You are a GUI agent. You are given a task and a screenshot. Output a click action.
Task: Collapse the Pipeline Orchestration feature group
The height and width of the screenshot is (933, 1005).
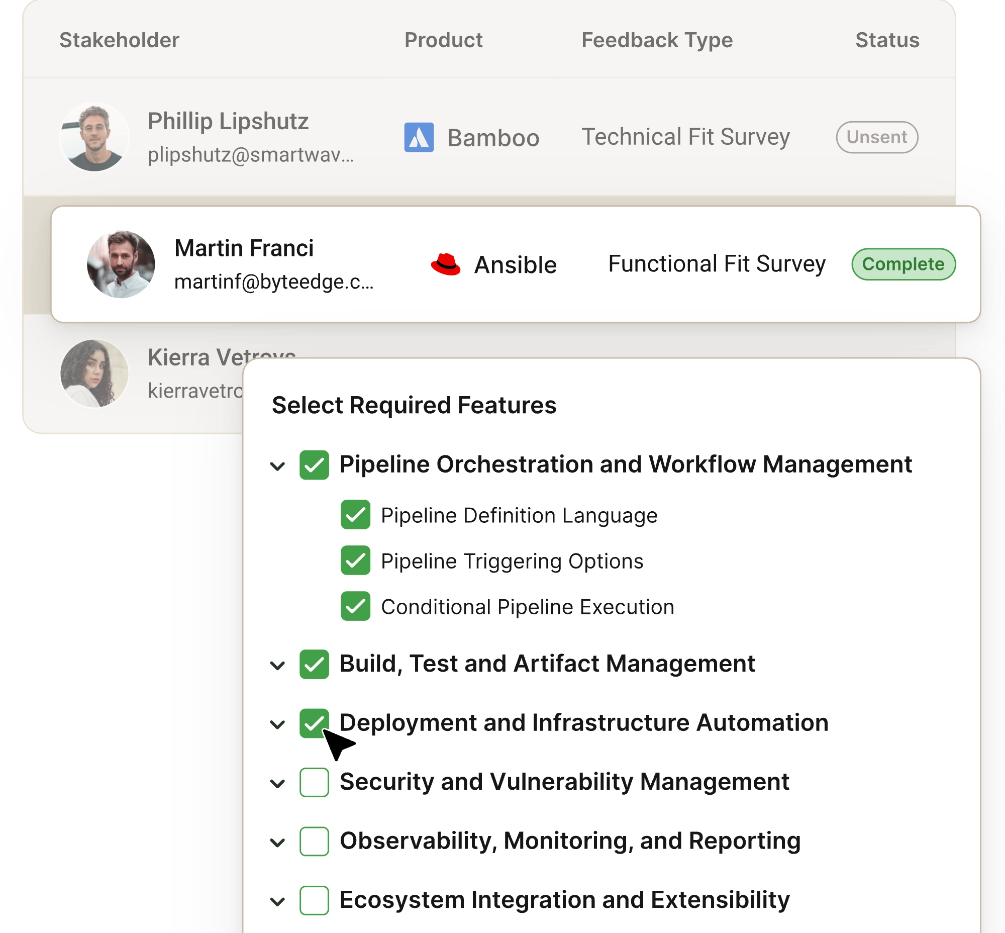(276, 466)
